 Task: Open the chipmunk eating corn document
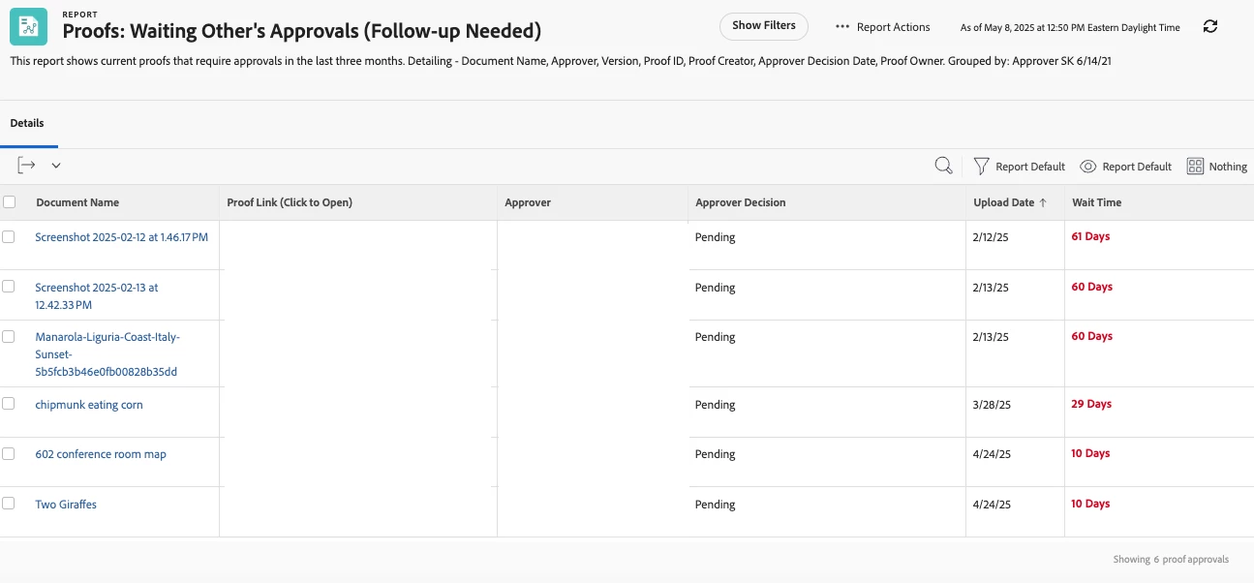point(89,405)
